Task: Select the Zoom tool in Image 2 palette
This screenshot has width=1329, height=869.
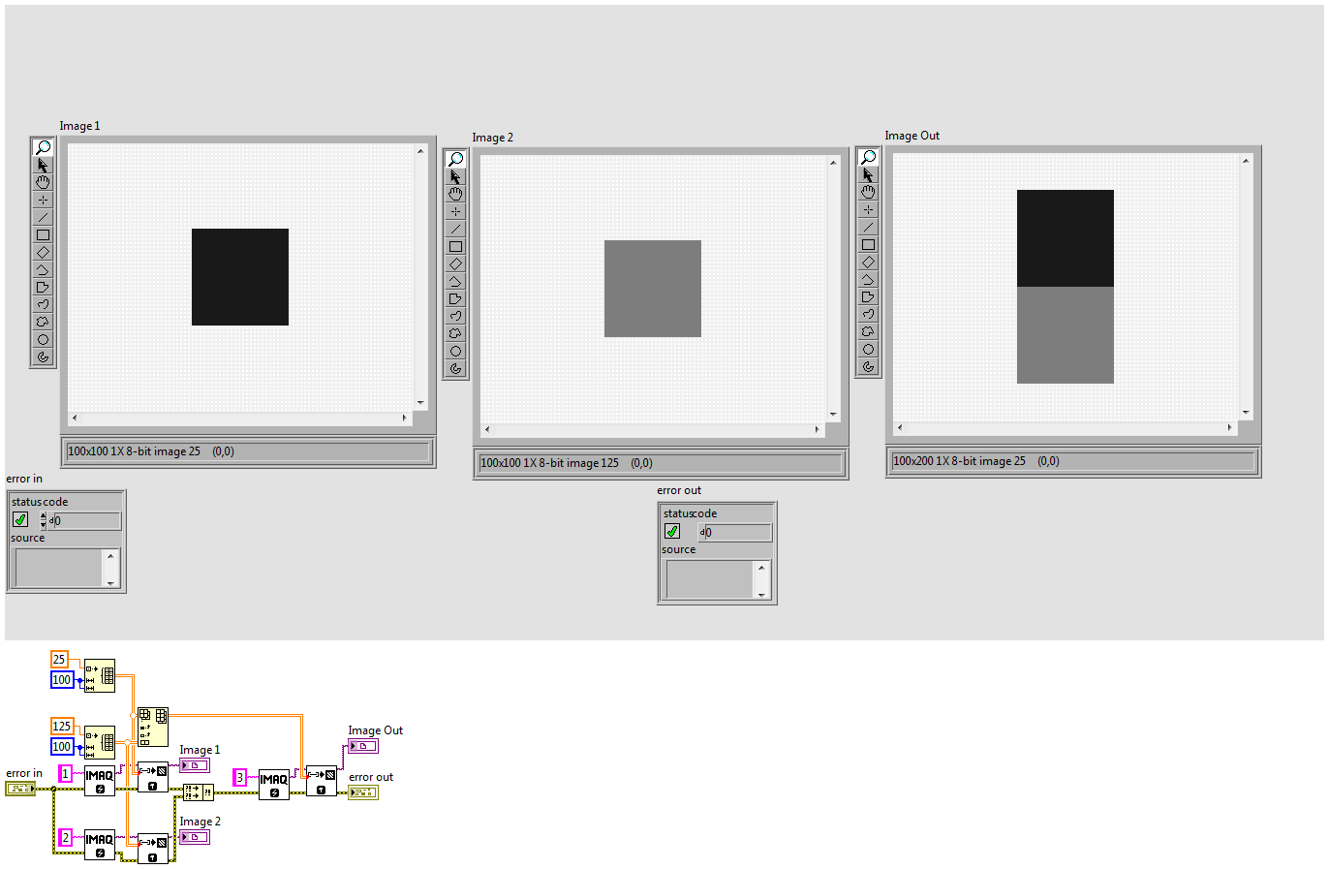Action: (455, 159)
